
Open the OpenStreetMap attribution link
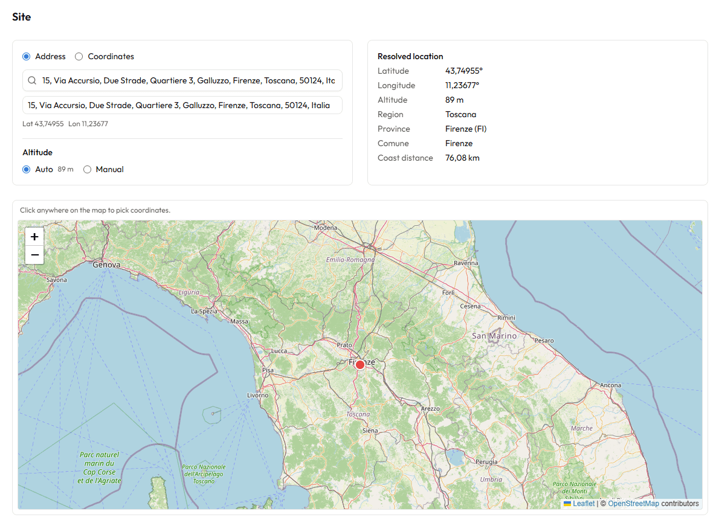[633, 504]
